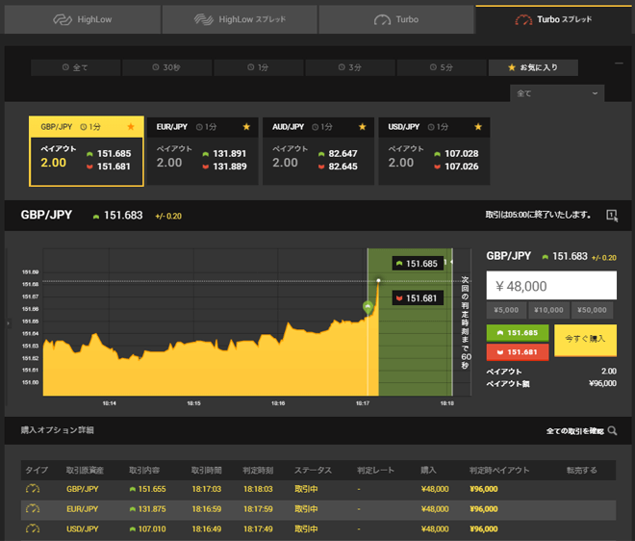Set amount to ¥50,000
The width and height of the screenshot is (635, 541).
tap(592, 310)
